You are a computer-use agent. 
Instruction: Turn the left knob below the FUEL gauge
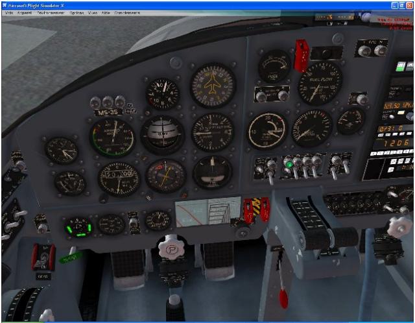(x=261, y=97)
